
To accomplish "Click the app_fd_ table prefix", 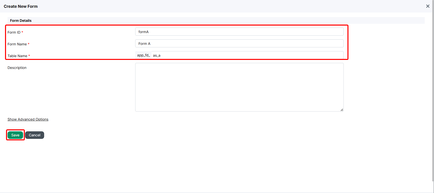I will pos(143,55).
